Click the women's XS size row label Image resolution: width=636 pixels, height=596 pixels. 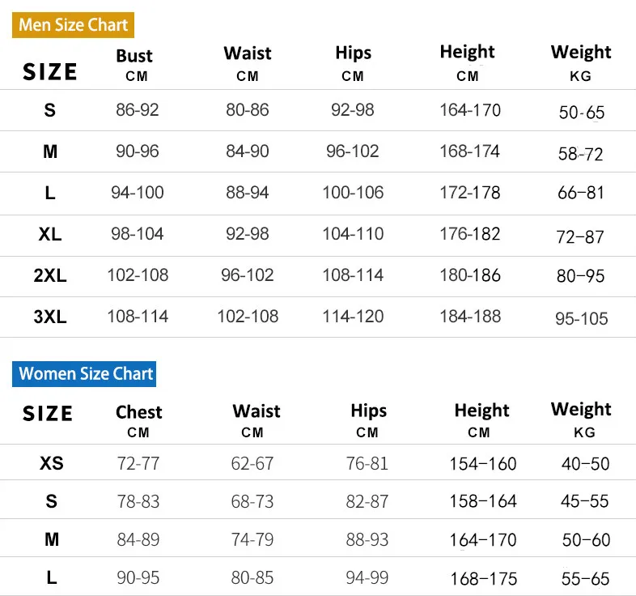[x=52, y=463]
